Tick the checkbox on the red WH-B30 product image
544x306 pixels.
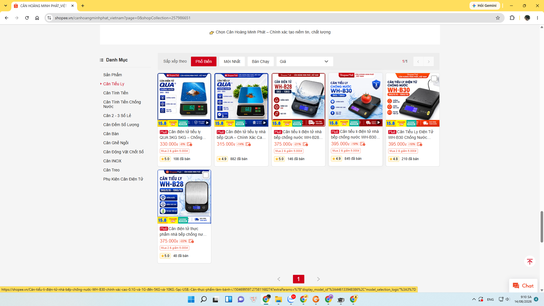pos(434,78)
